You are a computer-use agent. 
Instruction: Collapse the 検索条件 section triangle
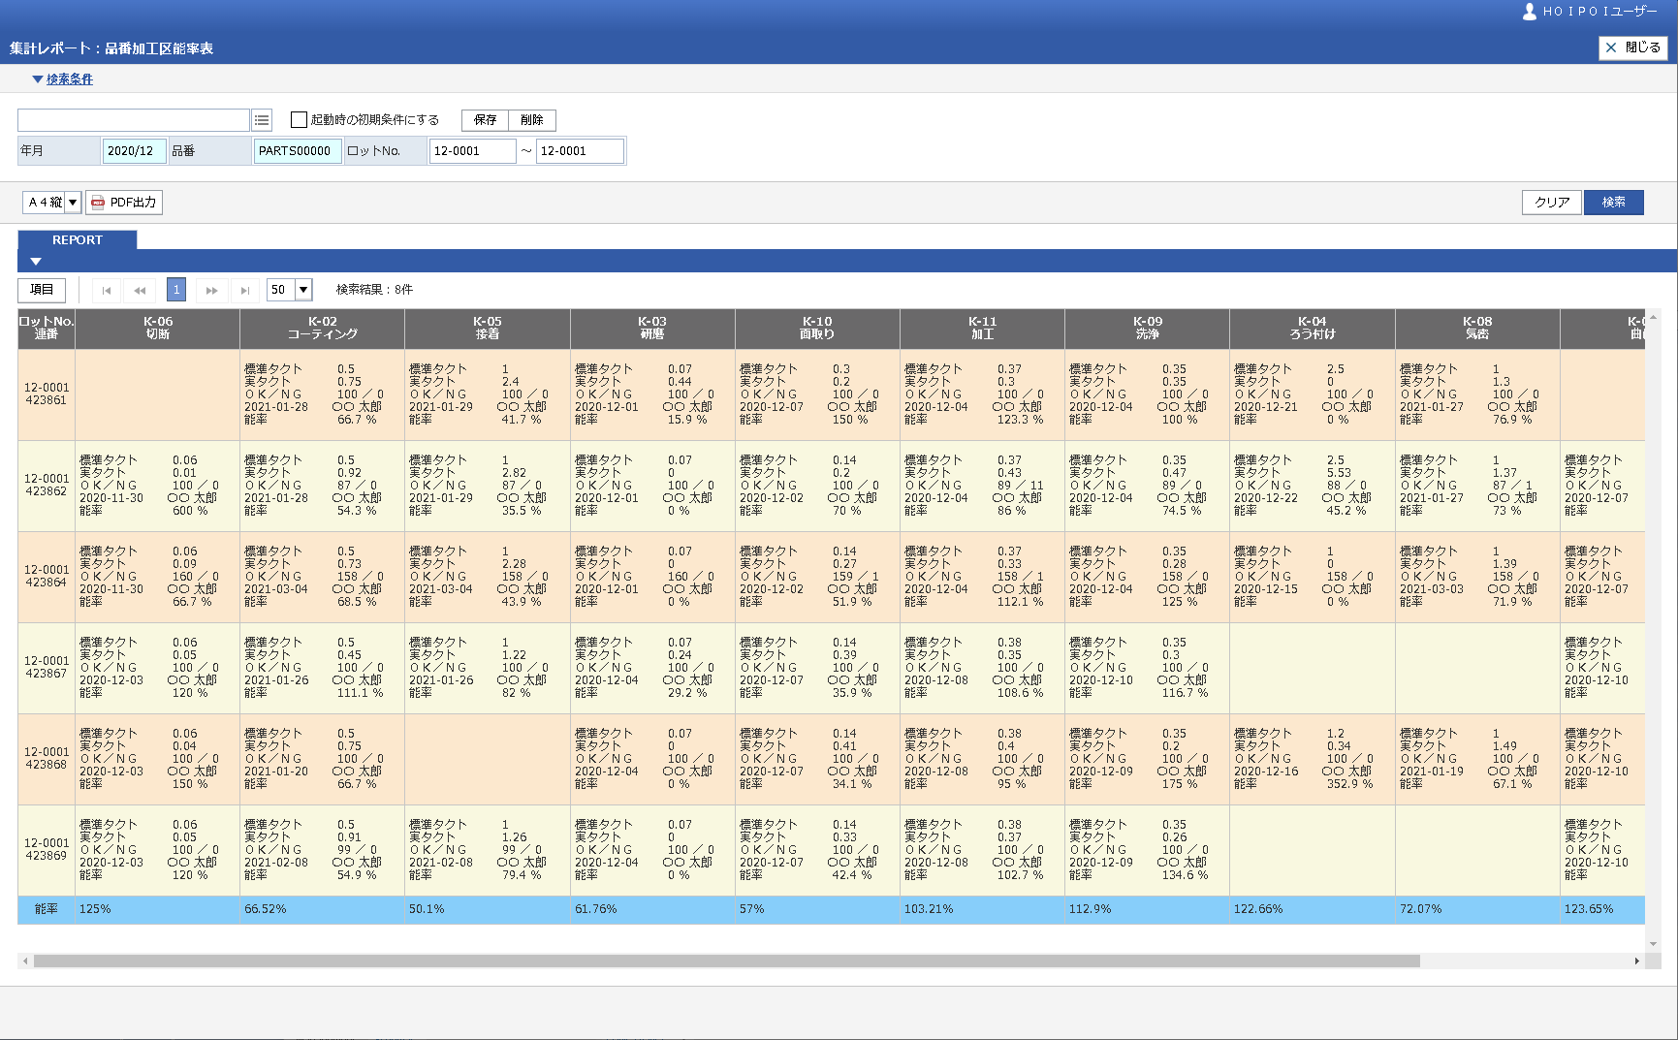pyautogui.click(x=37, y=79)
